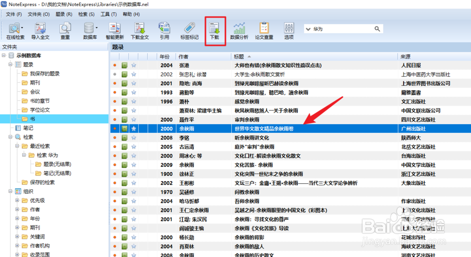Collapse the 检索 tree node
The image size is (471, 257).
[10, 137]
